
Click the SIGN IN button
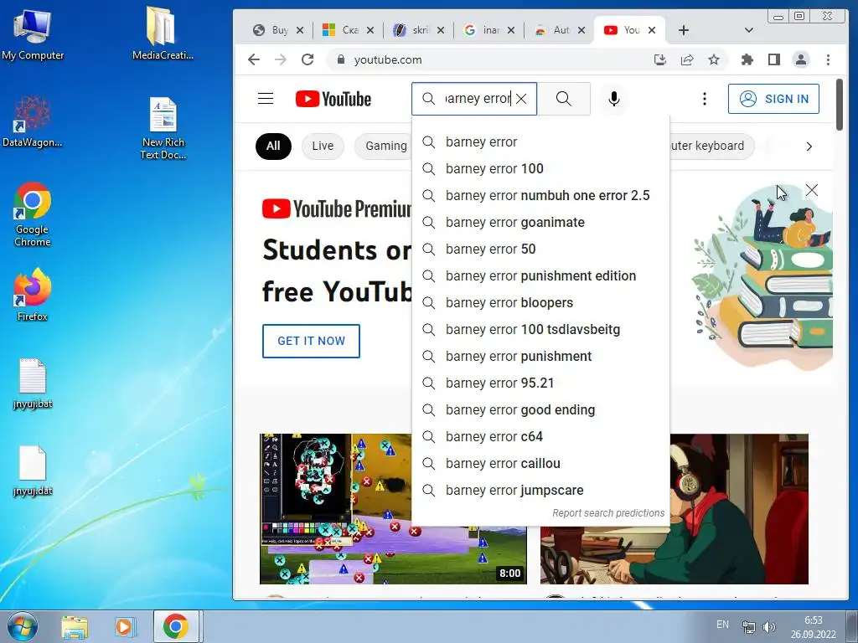click(x=773, y=99)
